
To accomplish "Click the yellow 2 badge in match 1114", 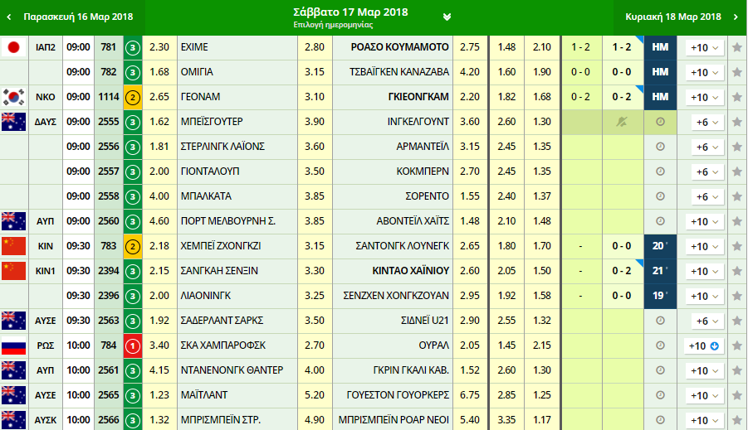I will [133, 97].
